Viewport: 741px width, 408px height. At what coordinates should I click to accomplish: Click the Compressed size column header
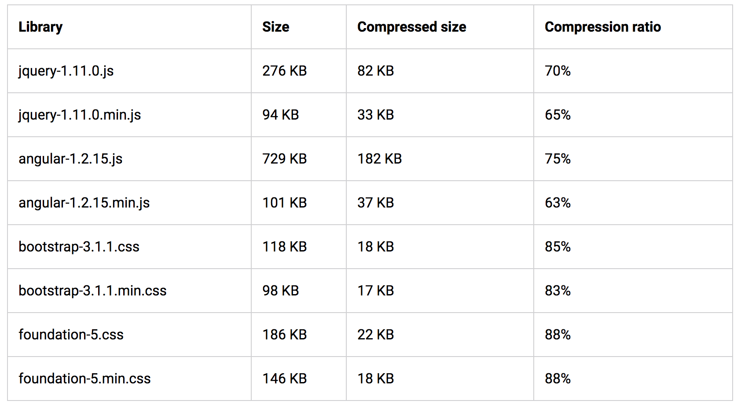411,27
